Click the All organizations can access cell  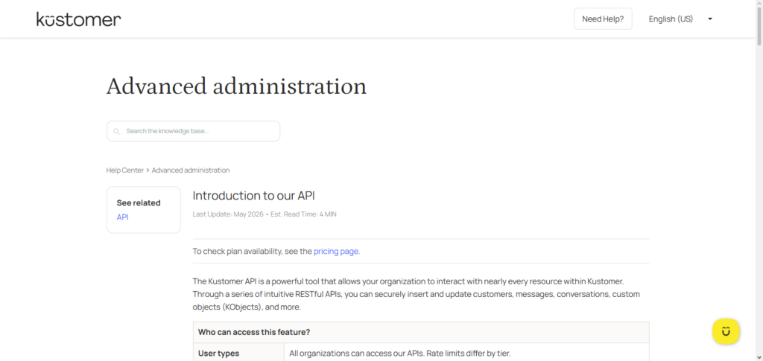[x=466, y=354]
